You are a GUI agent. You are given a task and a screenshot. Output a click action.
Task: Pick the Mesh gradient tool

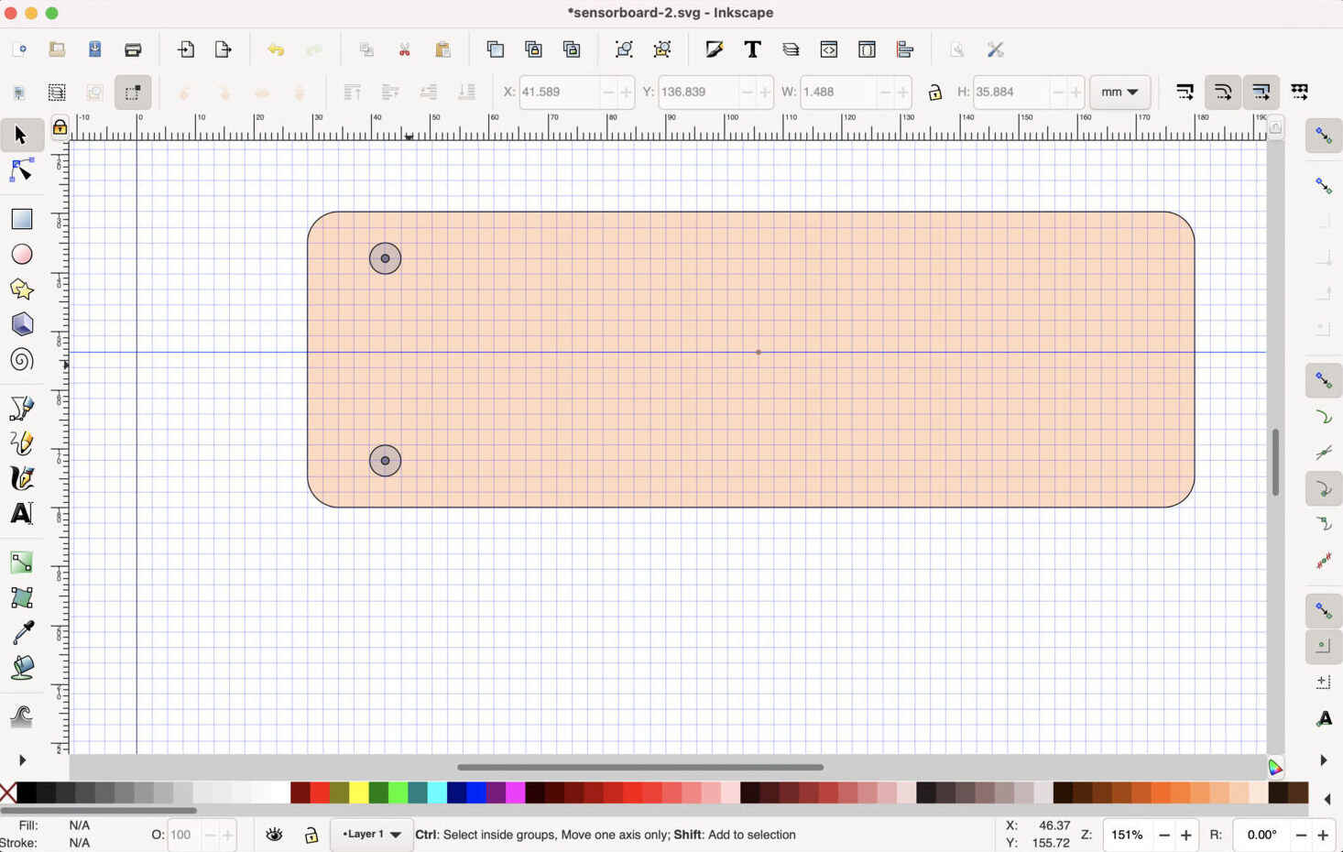[21, 597]
